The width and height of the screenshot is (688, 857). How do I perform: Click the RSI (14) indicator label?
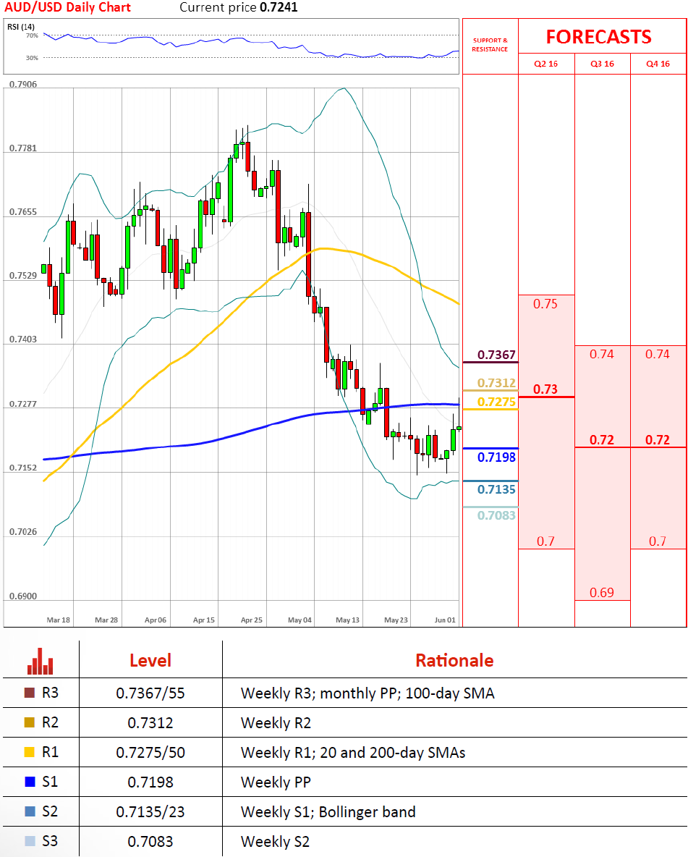click(x=21, y=27)
